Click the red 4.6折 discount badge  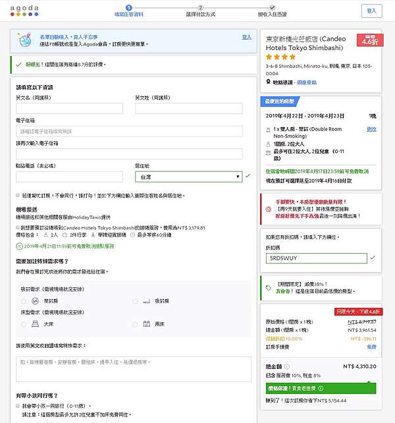[x=370, y=40]
